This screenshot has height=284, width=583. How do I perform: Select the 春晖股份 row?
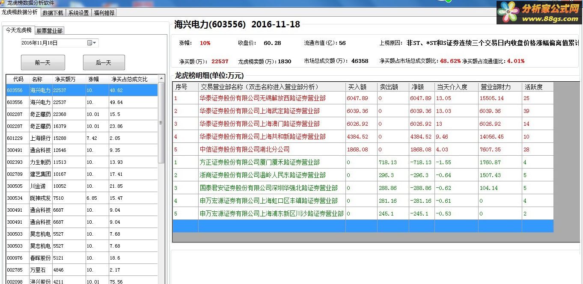click(82, 258)
